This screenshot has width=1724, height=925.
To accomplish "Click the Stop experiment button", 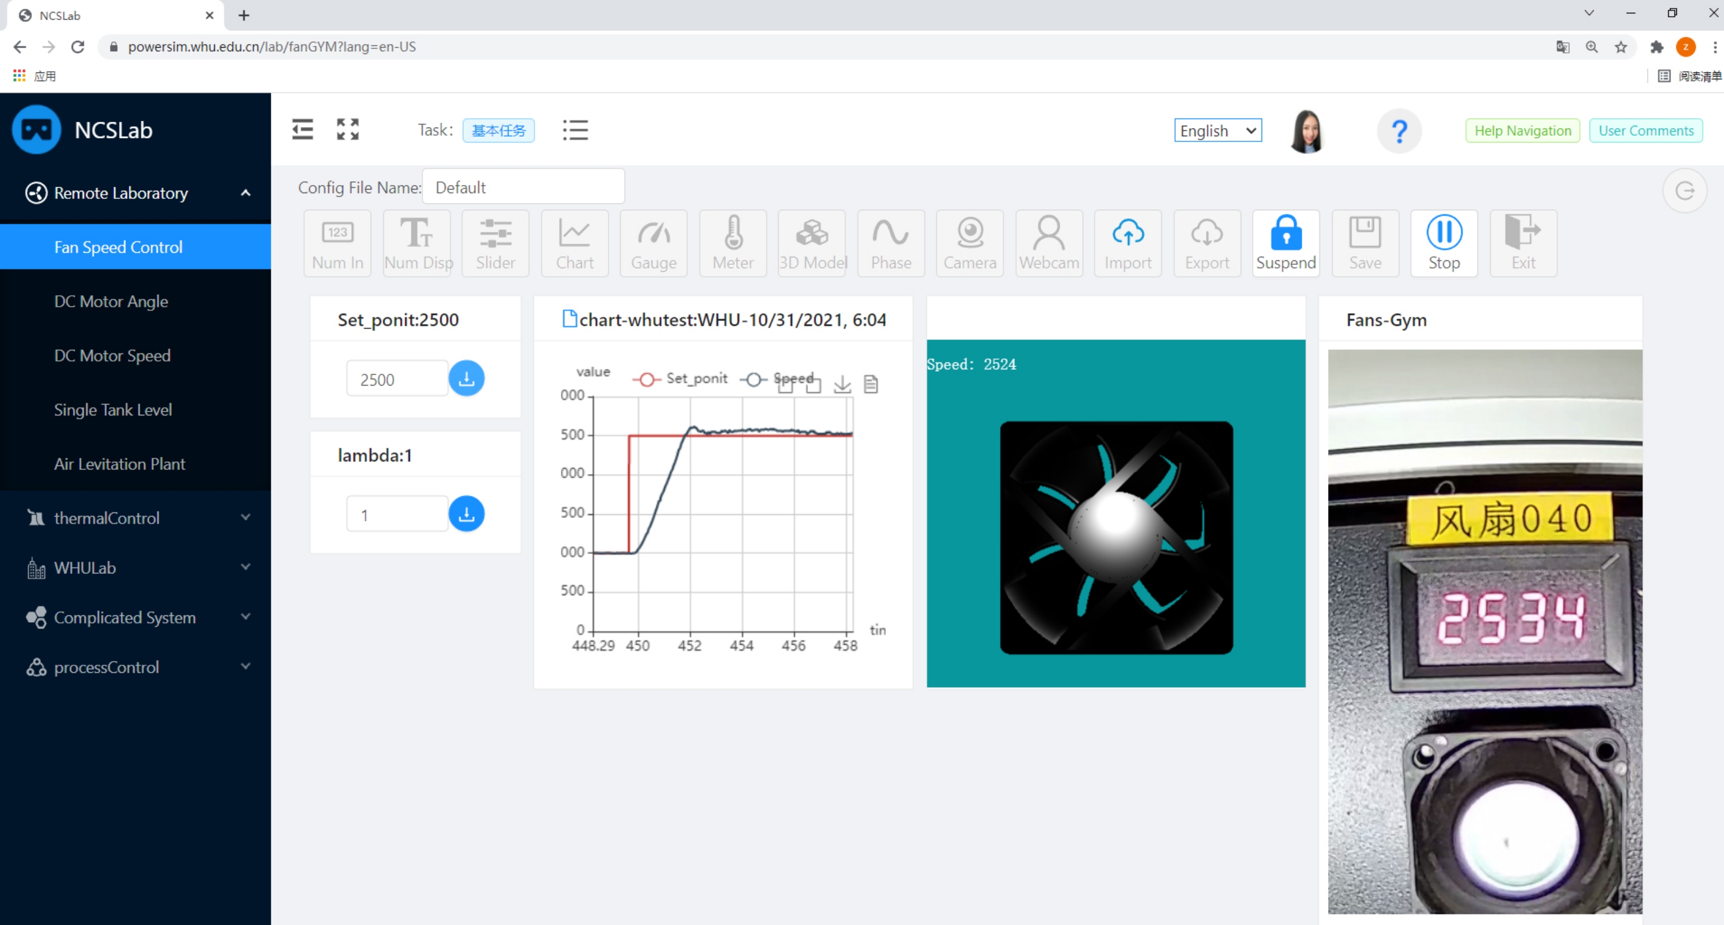I will (1444, 243).
